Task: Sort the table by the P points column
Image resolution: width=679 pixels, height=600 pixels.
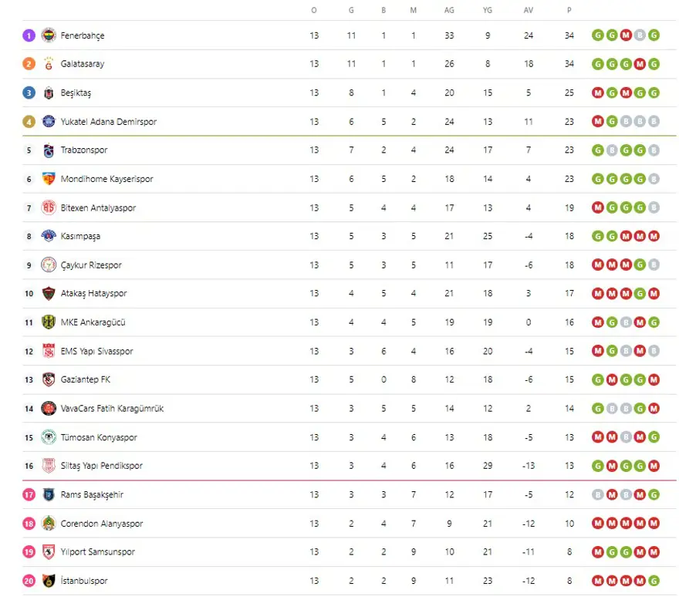Action: click(569, 11)
